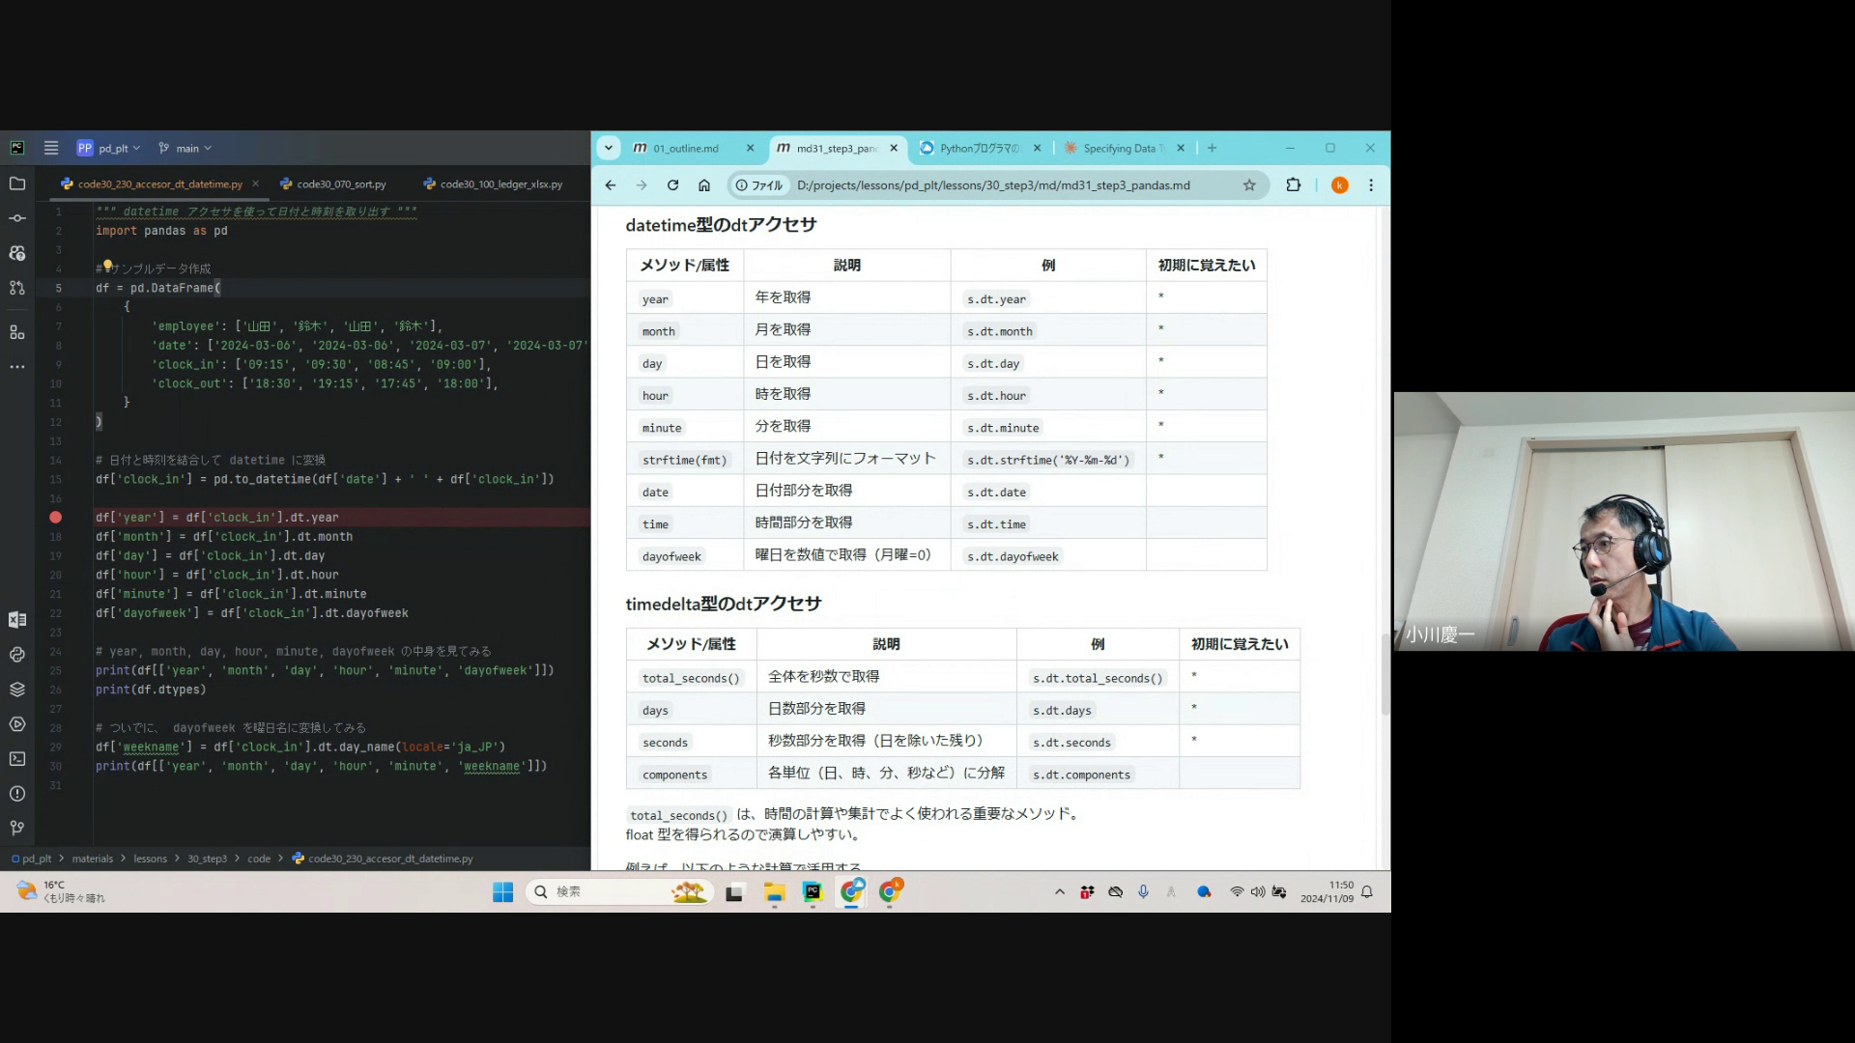Open the Python Packages layers icon
The height and width of the screenshot is (1043, 1855).
pyautogui.click(x=17, y=690)
